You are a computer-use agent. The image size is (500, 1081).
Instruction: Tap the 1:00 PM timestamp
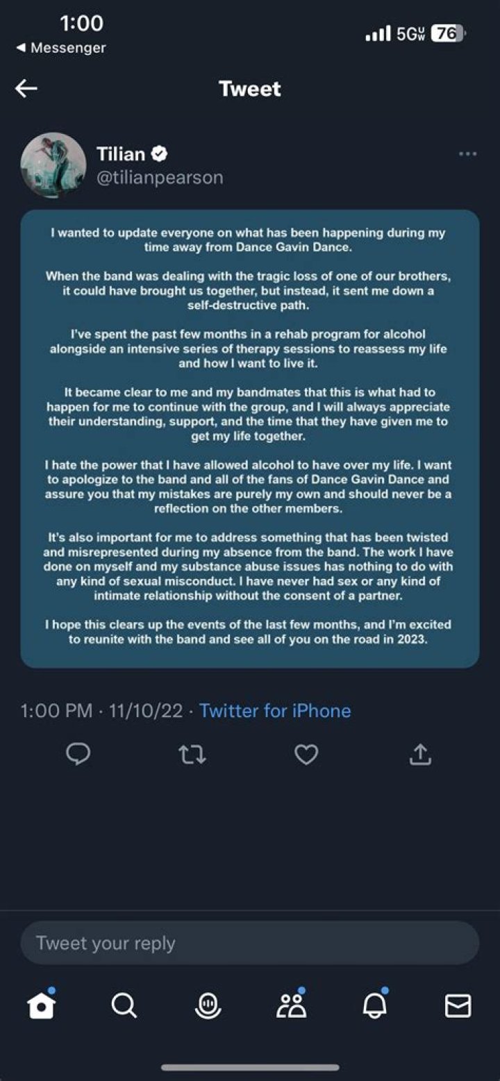point(56,710)
